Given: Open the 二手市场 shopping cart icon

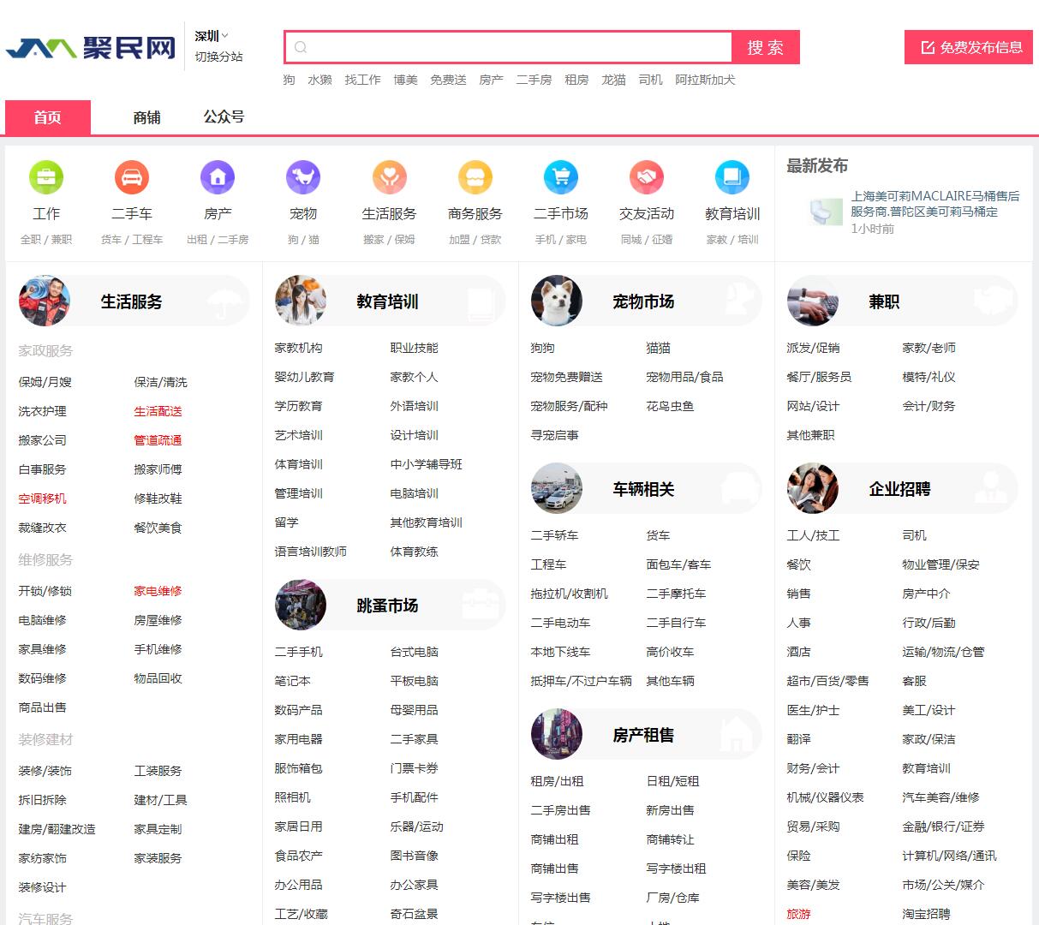Looking at the screenshot, I should click(561, 177).
